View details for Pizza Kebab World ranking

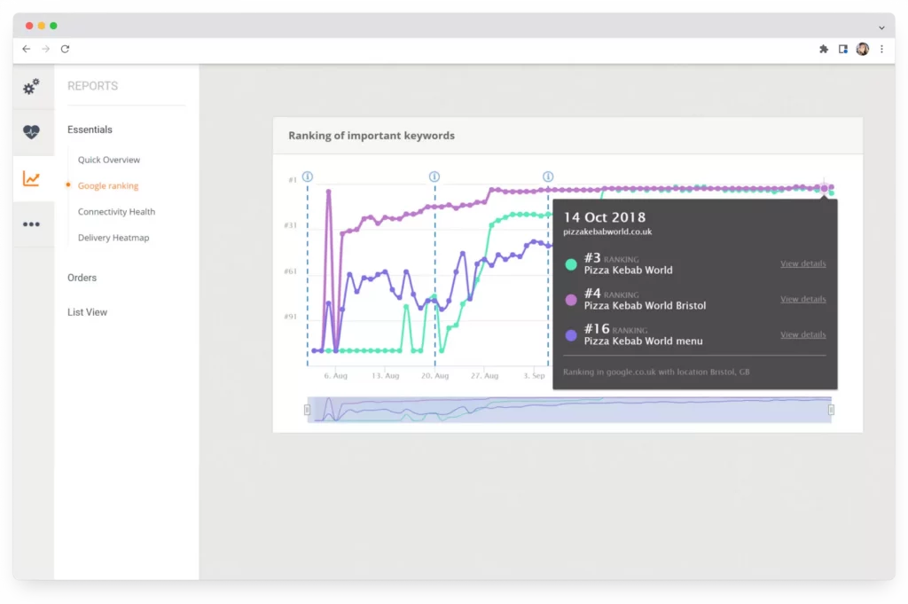pyautogui.click(x=802, y=263)
